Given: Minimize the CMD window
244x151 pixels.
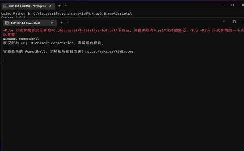Looking at the screenshot, I should (223, 5).
